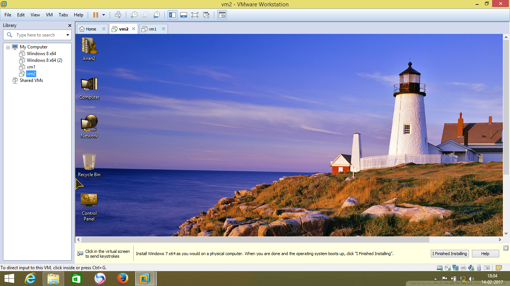Click the scroll right arrow of VM view
This screenshot has width=510, height=286.
(500, 240)
